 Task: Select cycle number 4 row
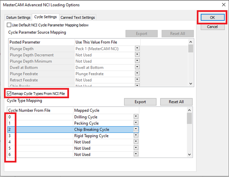pyautogui.click(x=73, y=142)
